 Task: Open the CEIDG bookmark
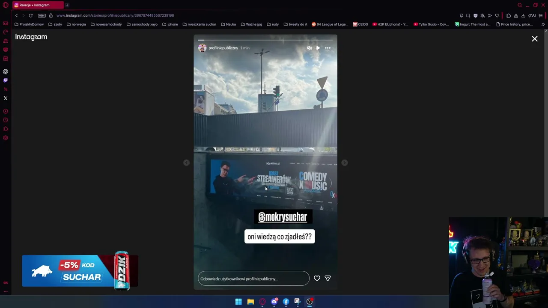point(360,24)
